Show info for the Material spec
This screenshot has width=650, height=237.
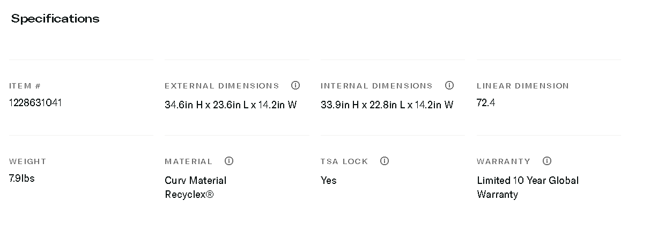pyautogui.click(x=229, y=161)
